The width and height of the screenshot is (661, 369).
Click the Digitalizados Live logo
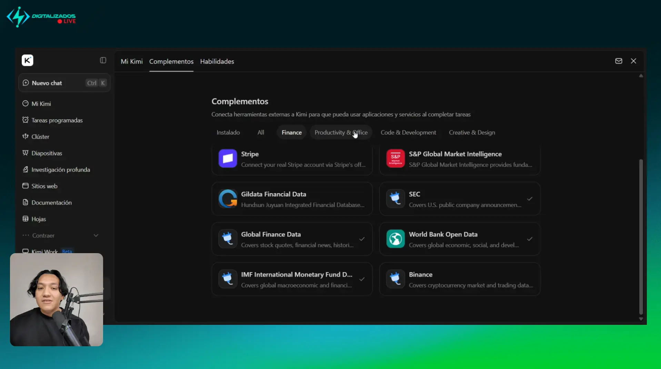point(41,17)
